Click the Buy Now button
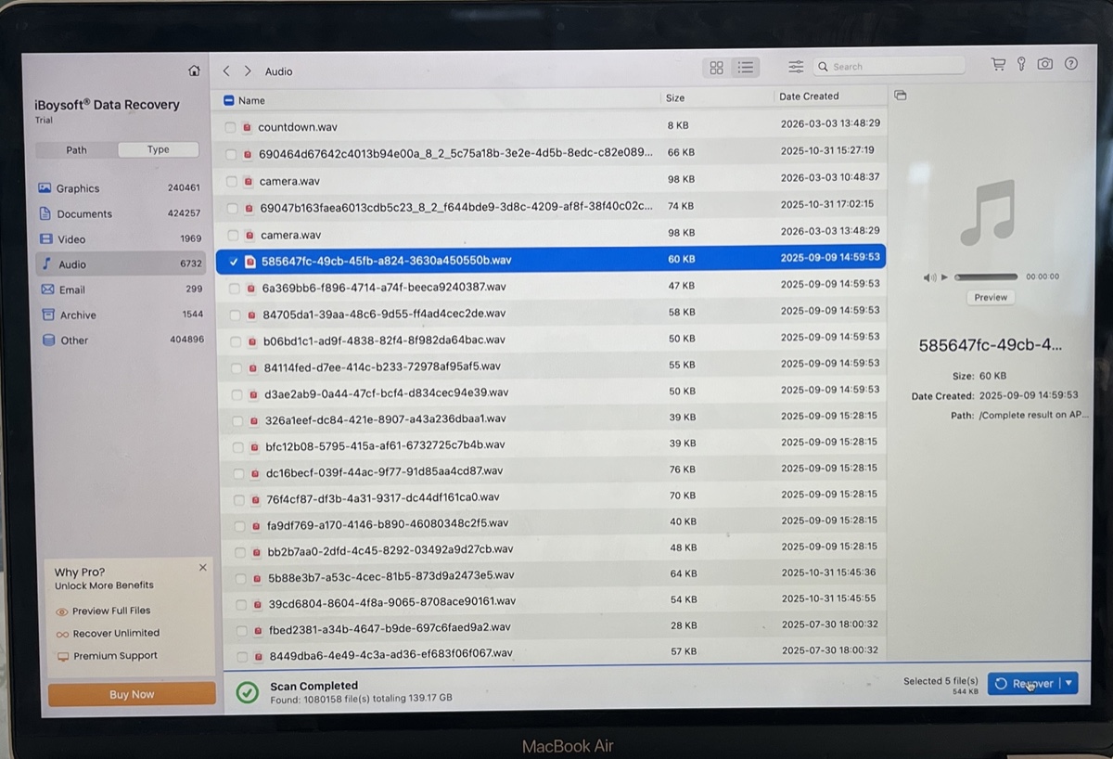Screen dimensions: 1113x759 pyautogui.click(x=132, y=694)
